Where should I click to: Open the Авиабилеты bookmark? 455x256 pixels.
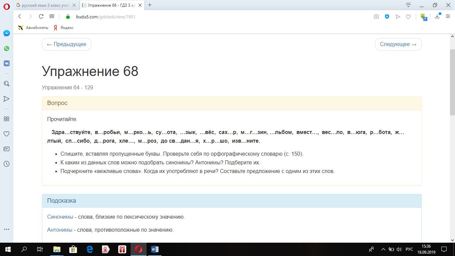pos(33,28)
